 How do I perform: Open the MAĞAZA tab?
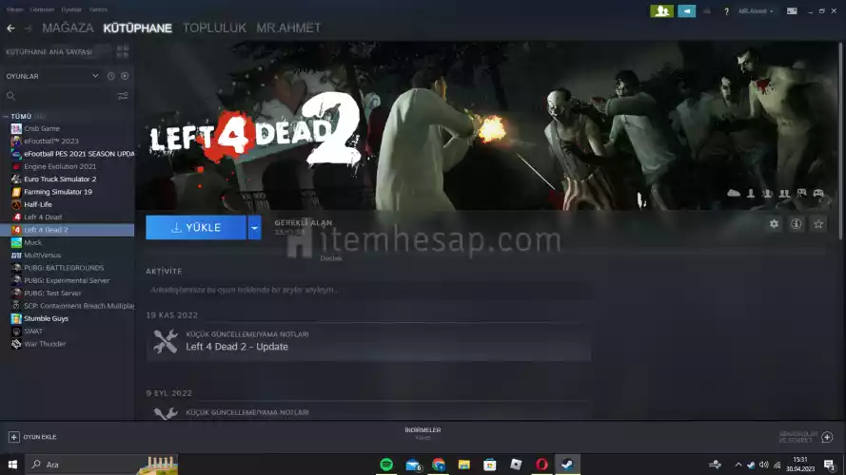click(68, 28)
